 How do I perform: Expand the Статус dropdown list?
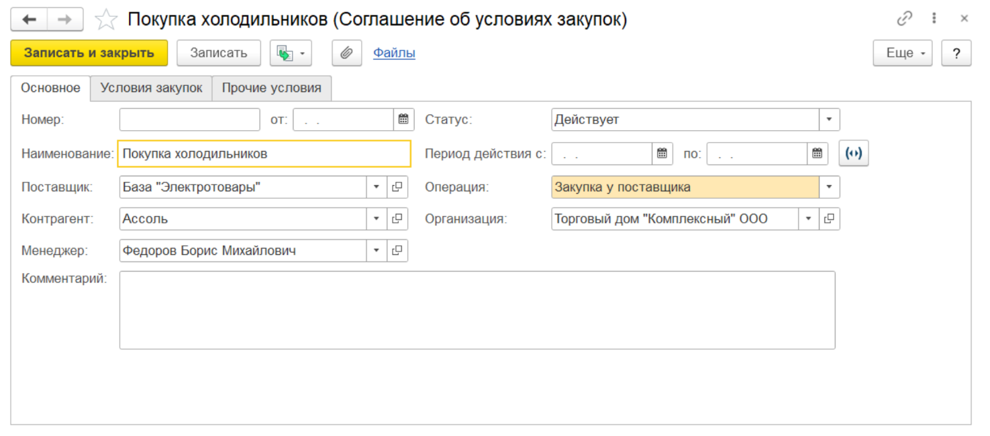(x=829, y=120)
